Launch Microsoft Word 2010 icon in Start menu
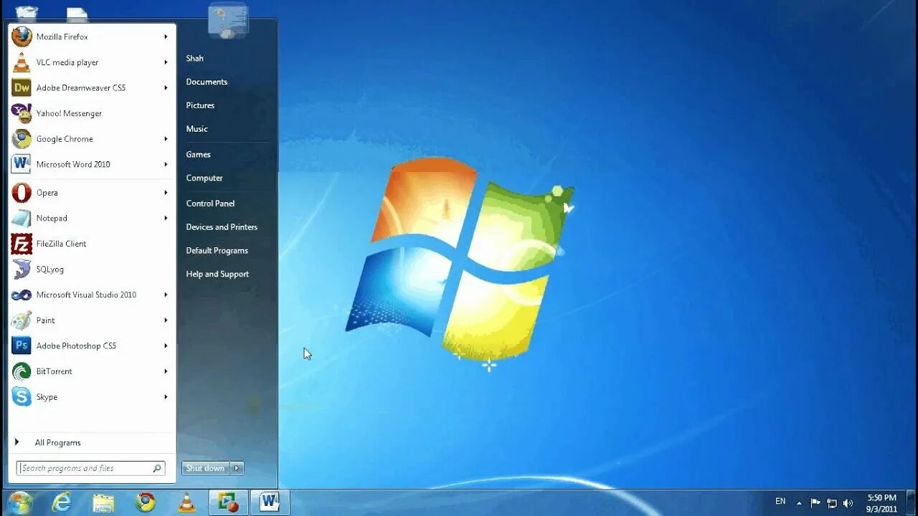Viewport: 918px width, 516px height. (22, 164)
